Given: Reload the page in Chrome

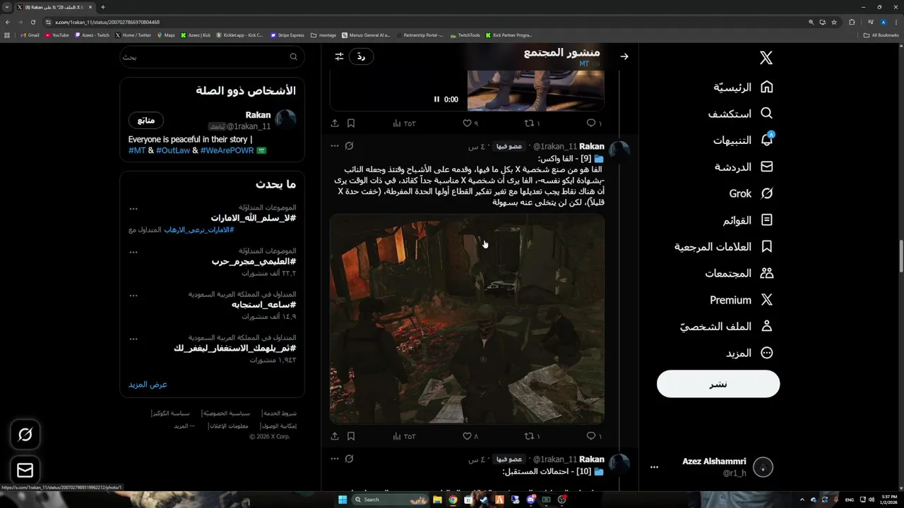Looking at the screenshot, I should (x=32, y=22).
